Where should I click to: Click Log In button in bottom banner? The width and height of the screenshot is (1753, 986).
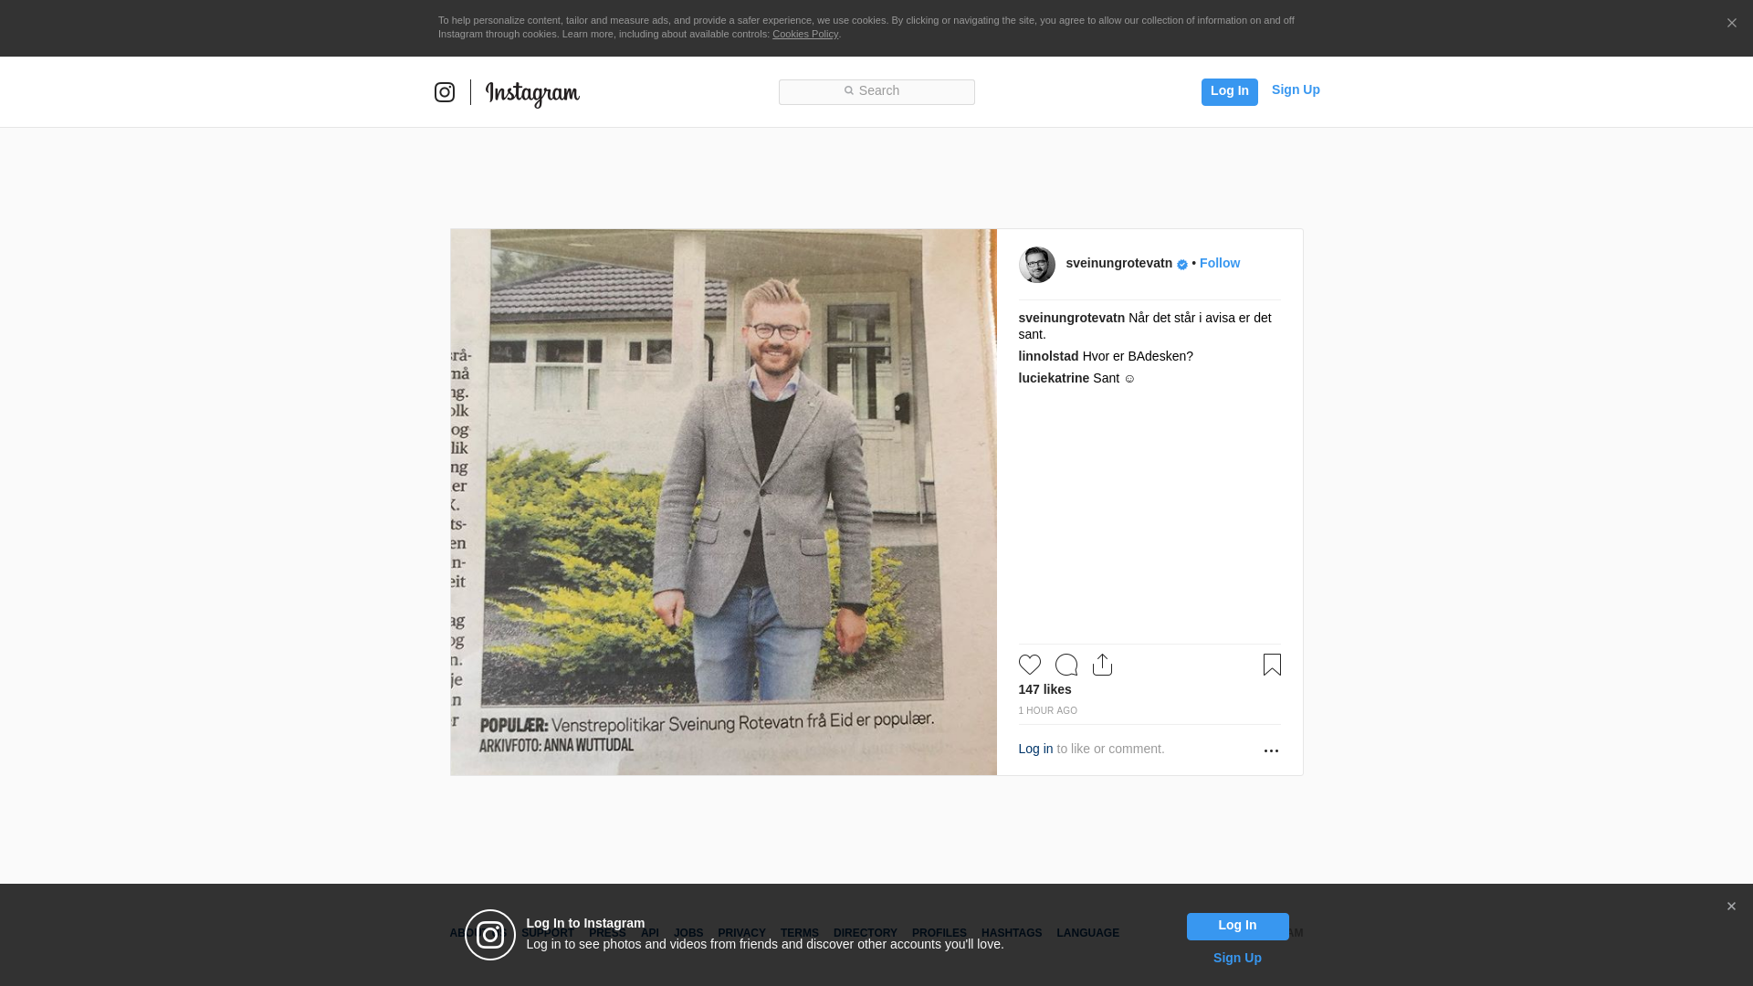(x=1238, y=927)
